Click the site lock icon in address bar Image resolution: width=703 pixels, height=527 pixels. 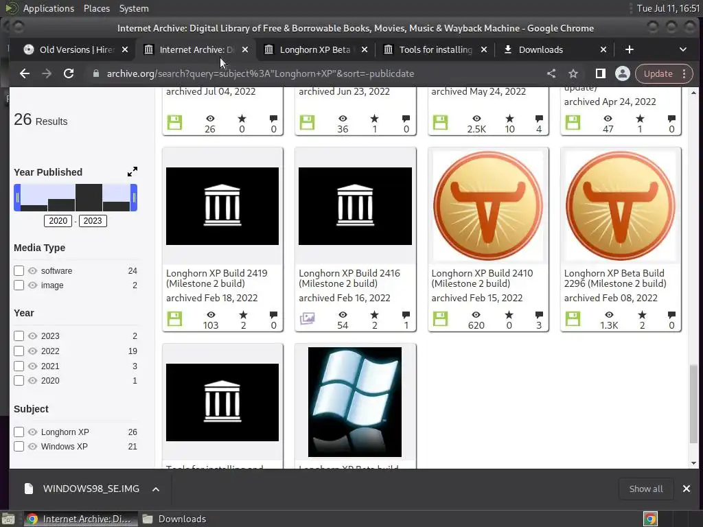96,73
